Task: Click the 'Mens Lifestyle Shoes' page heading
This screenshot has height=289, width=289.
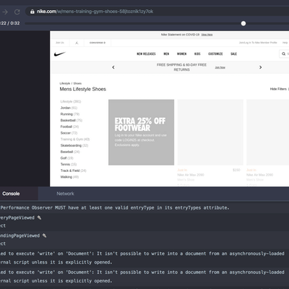Action: pyautogui.click(x=83, y=89)
